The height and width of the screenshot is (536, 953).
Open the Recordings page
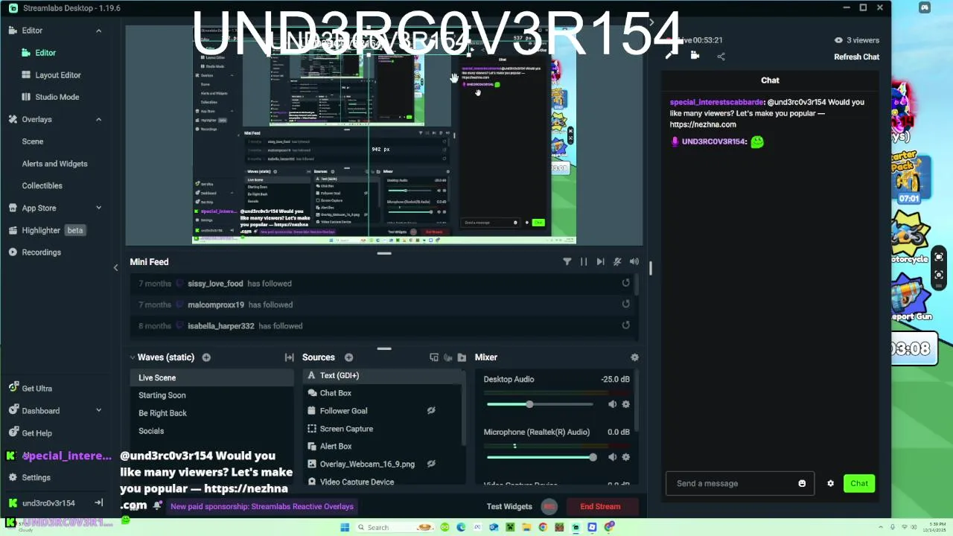[x=34, y=252]
